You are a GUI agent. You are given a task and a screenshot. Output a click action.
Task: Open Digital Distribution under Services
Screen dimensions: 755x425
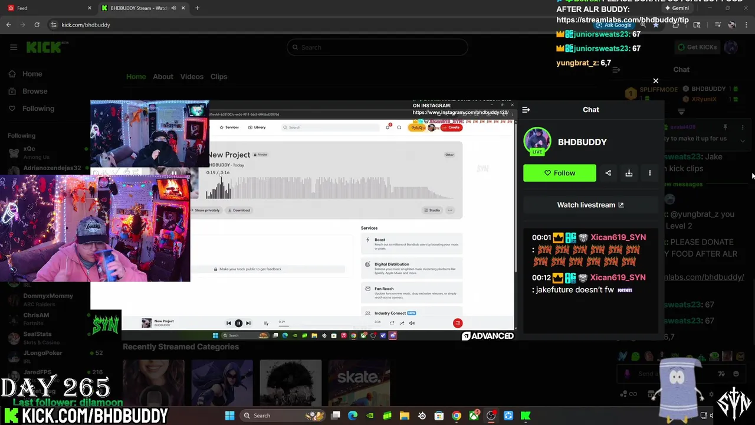coord(411,269)
